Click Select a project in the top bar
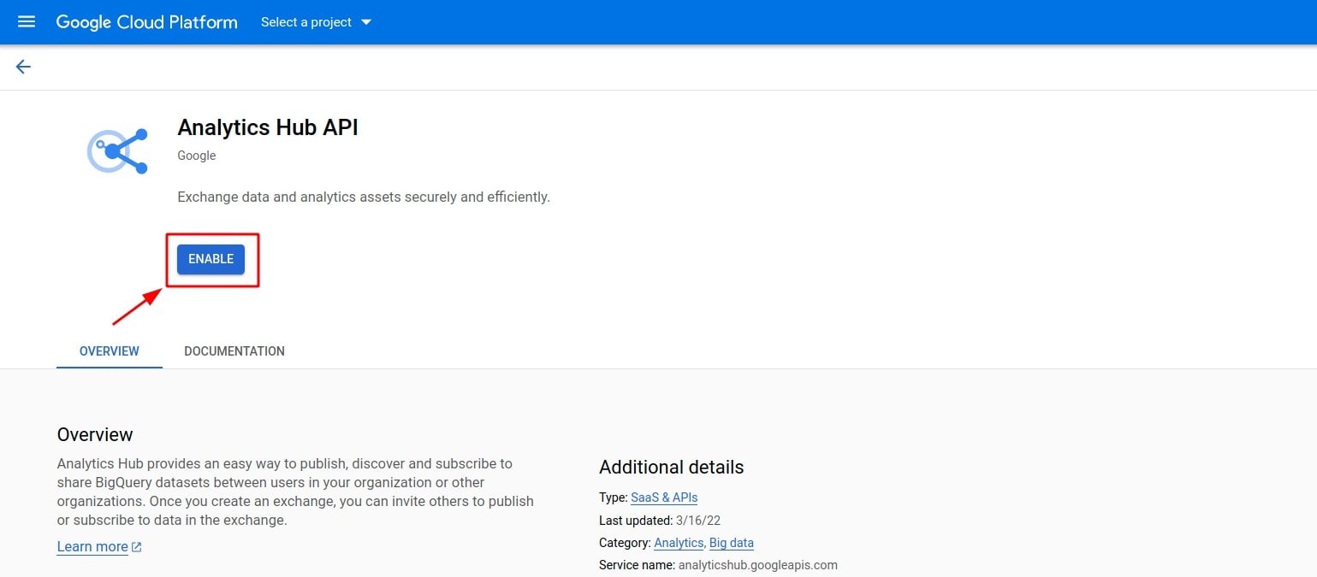Screen dimensions: 1317x577 [306, 22]
